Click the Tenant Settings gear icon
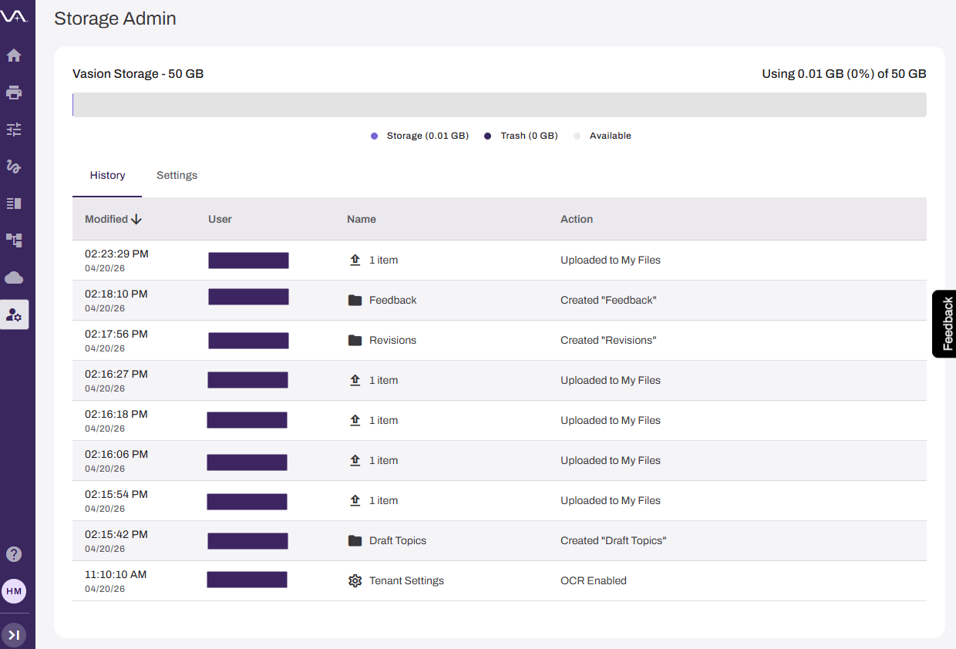Screen dimensions: 956x649 tap(355, 581)
